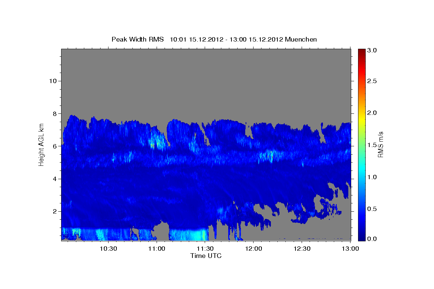Click the "RMS m/s" colorbar label
Screen dimensions: 434x289
coord(380,144)
